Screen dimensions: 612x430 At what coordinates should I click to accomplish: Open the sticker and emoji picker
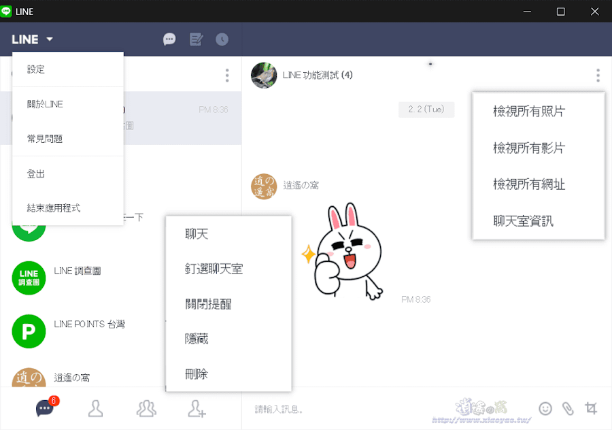coord(545,408)
